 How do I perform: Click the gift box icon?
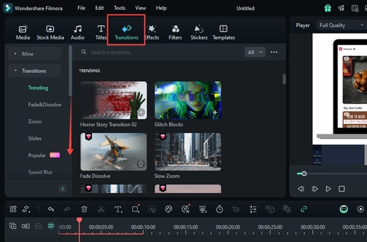pyautogui.click(x=328, y=8)
